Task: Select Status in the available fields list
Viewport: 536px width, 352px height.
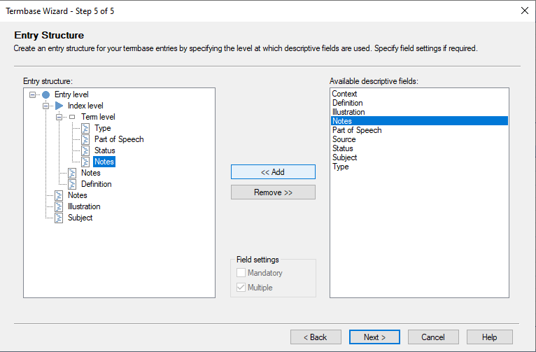Action: 419,148
